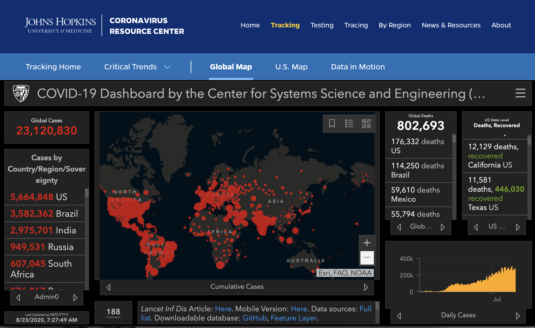Image resolution: width=535 pixels, height=328 pixels.
Task: Click Coronavirus Resource Center title
Action: coord(147,26)
